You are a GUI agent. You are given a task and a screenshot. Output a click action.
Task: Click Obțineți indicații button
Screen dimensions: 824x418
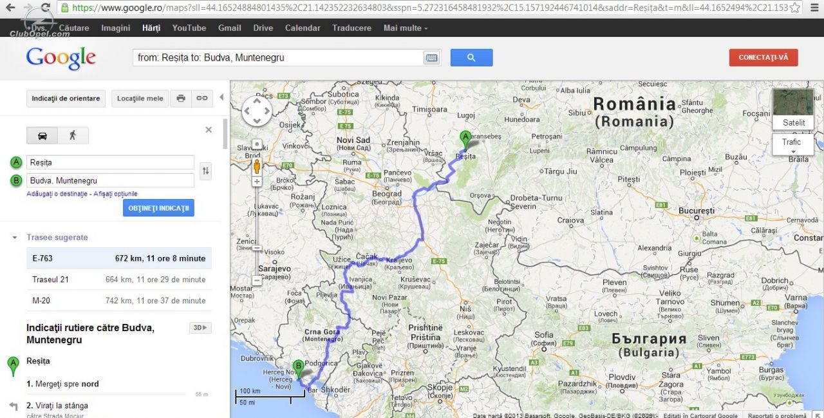point(158,208)
